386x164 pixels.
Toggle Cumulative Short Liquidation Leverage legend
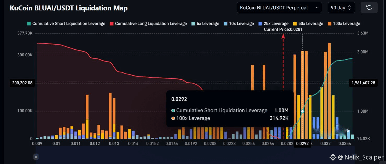(66, 23)
